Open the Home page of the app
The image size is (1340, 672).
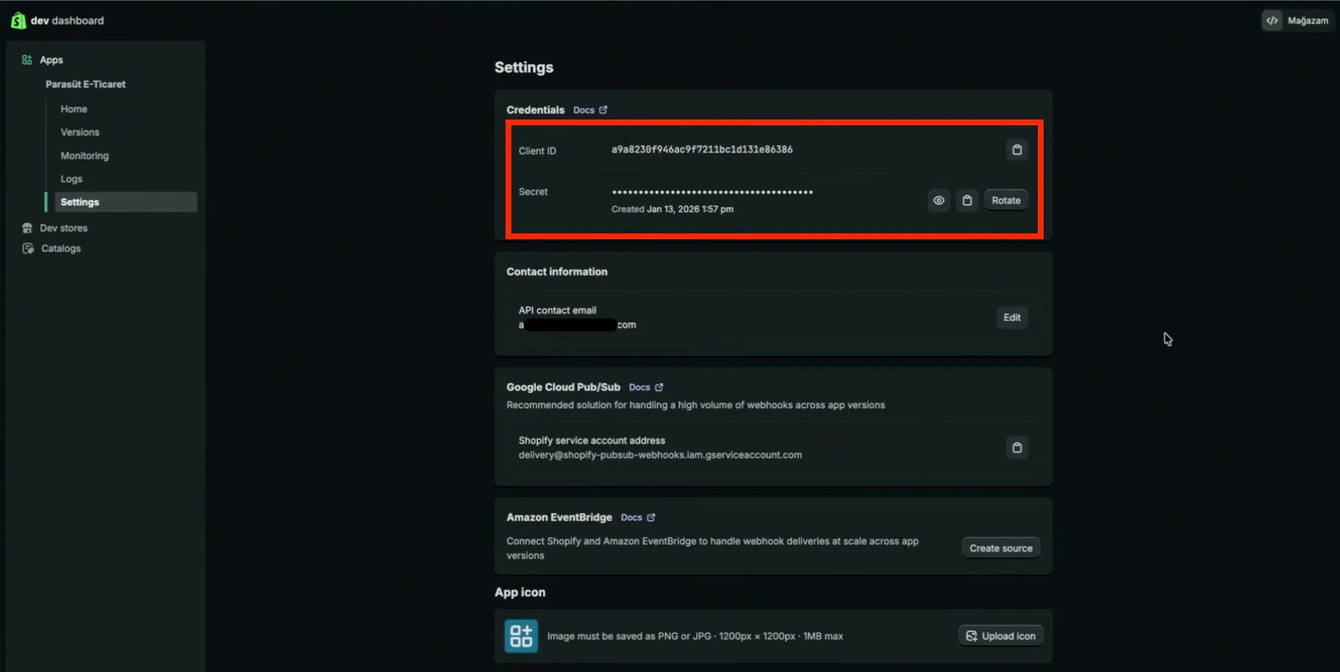coord(74,109)
